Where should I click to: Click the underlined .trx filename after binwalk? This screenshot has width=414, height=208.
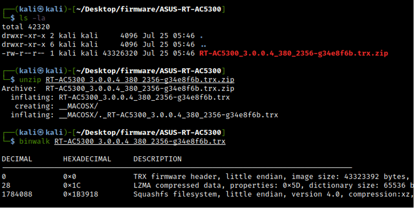pos(140,141)
